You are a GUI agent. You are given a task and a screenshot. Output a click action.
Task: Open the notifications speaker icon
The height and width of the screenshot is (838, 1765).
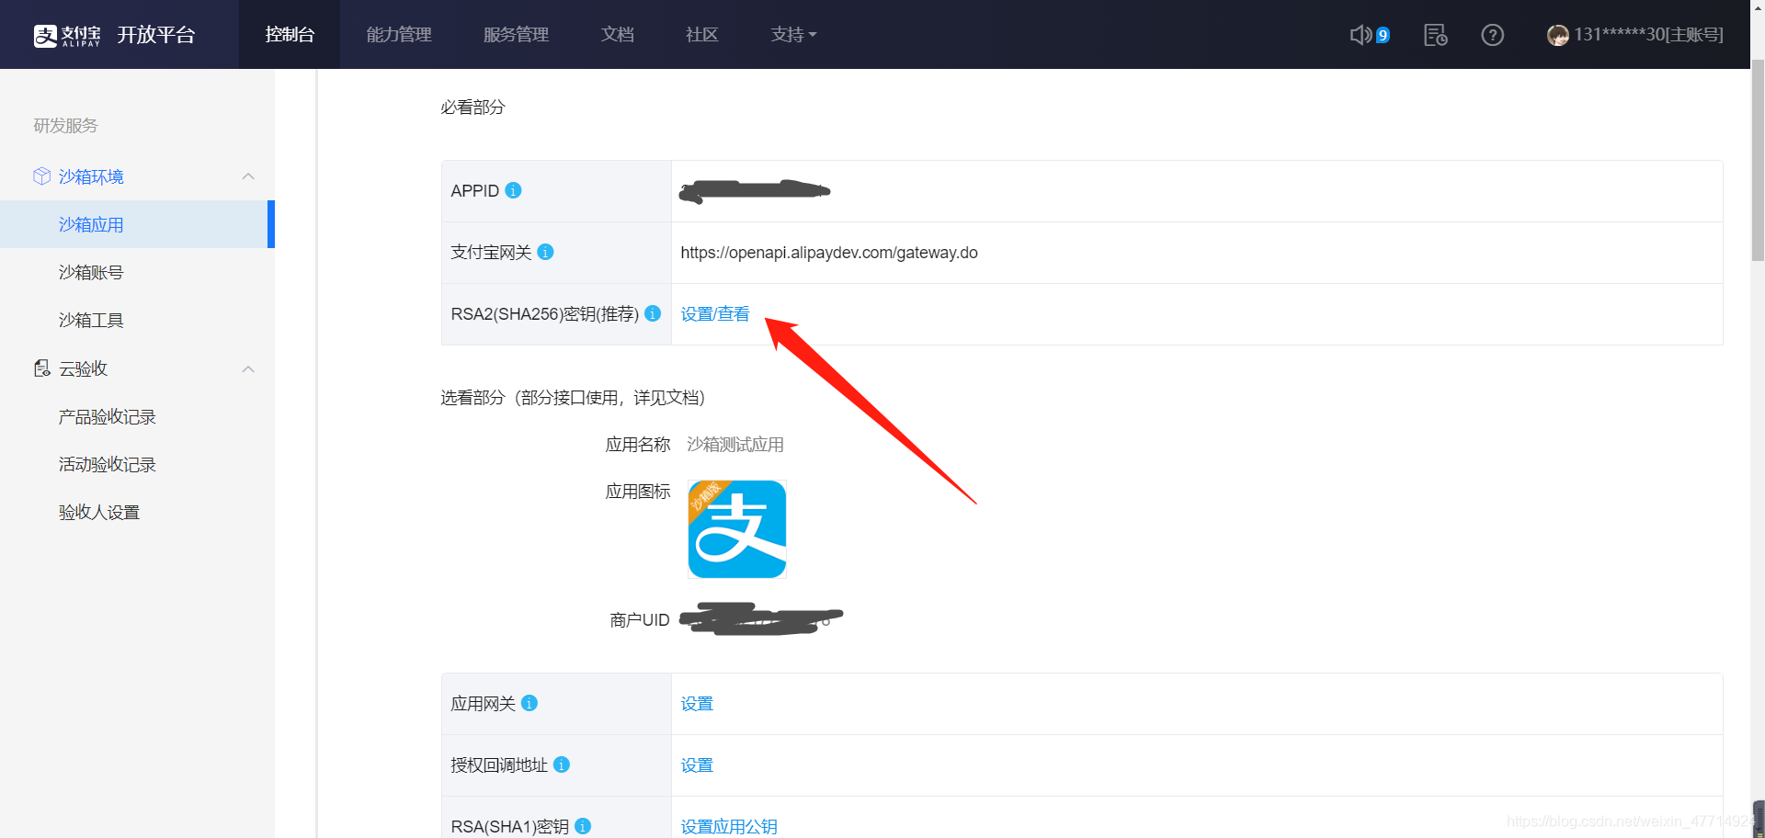[x=1361, y=35]
